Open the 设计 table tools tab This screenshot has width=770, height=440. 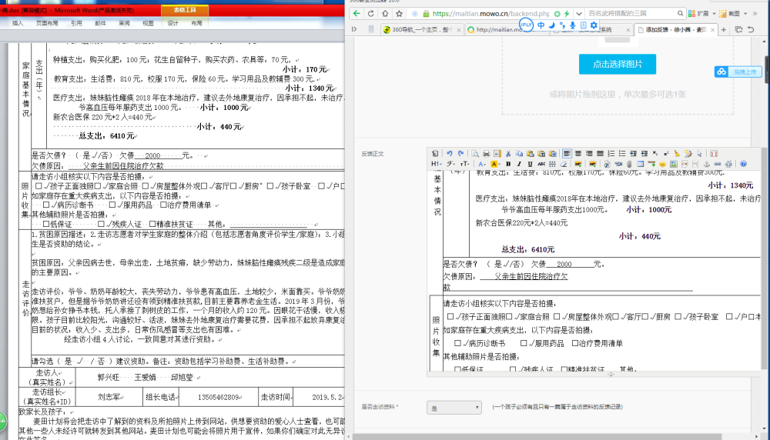172,23
